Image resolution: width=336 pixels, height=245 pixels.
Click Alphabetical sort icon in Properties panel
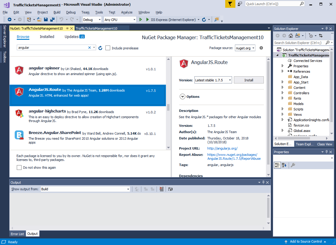pos(284,165)
